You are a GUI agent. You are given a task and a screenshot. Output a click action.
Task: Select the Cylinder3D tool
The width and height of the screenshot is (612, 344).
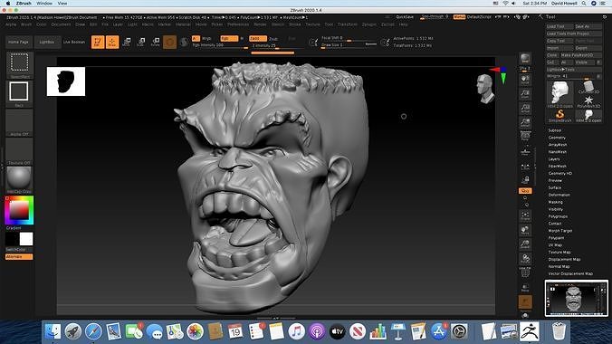click(588, 87)
